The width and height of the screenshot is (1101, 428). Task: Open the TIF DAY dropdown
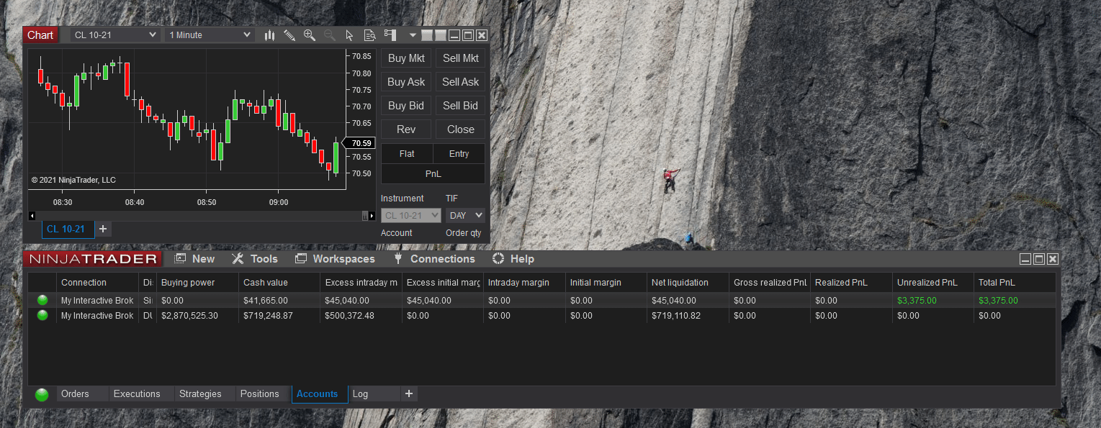pyautogui.click(x=465, y=215)
